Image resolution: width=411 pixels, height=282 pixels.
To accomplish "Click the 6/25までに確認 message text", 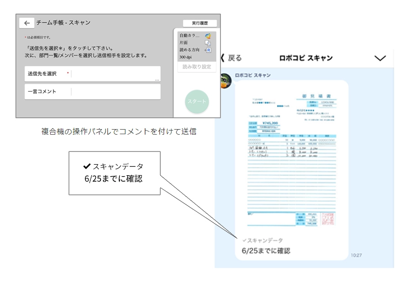I will pos(265,251).
